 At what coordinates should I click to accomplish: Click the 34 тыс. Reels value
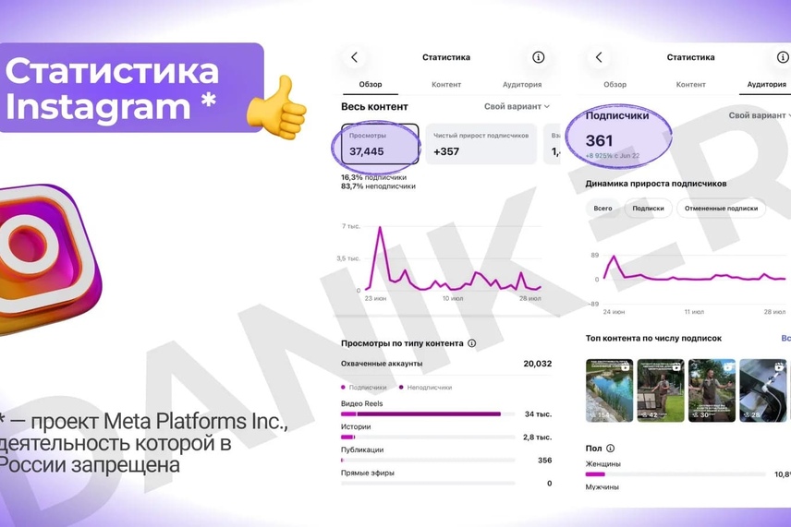(538, 414)
